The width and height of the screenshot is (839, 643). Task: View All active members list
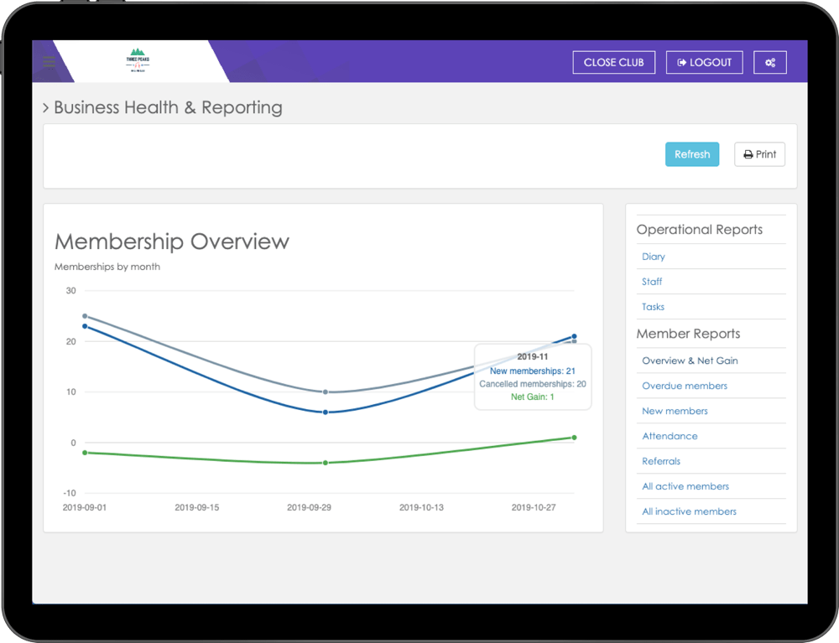[x=685, y=486]
